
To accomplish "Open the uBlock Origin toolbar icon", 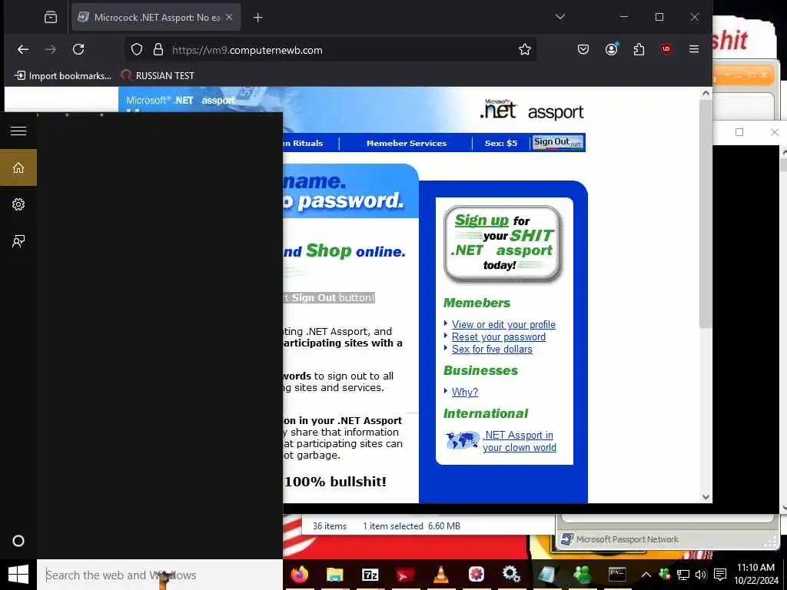I will 666,49.
